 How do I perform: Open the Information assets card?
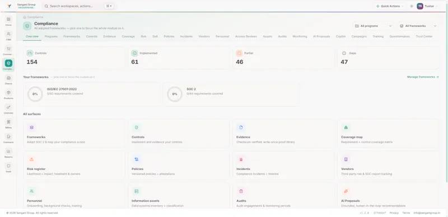tap(179, 196)
